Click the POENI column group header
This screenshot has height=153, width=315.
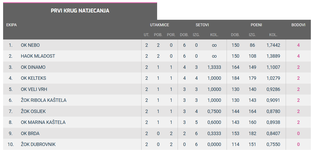coord(256,25)
